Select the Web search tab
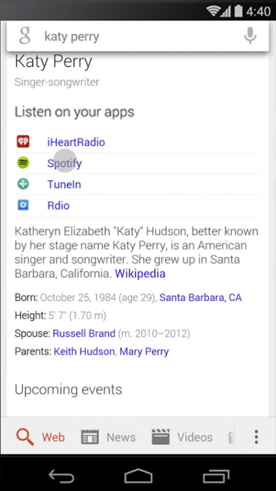 [x=40, y=437]
